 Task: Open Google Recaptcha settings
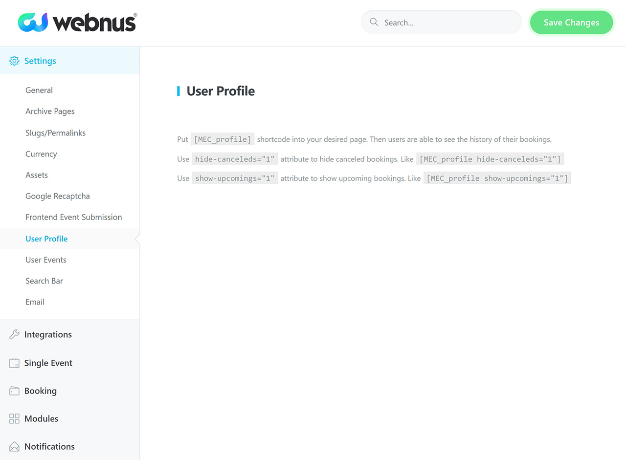pyautogui.click(x=58, y=196)
